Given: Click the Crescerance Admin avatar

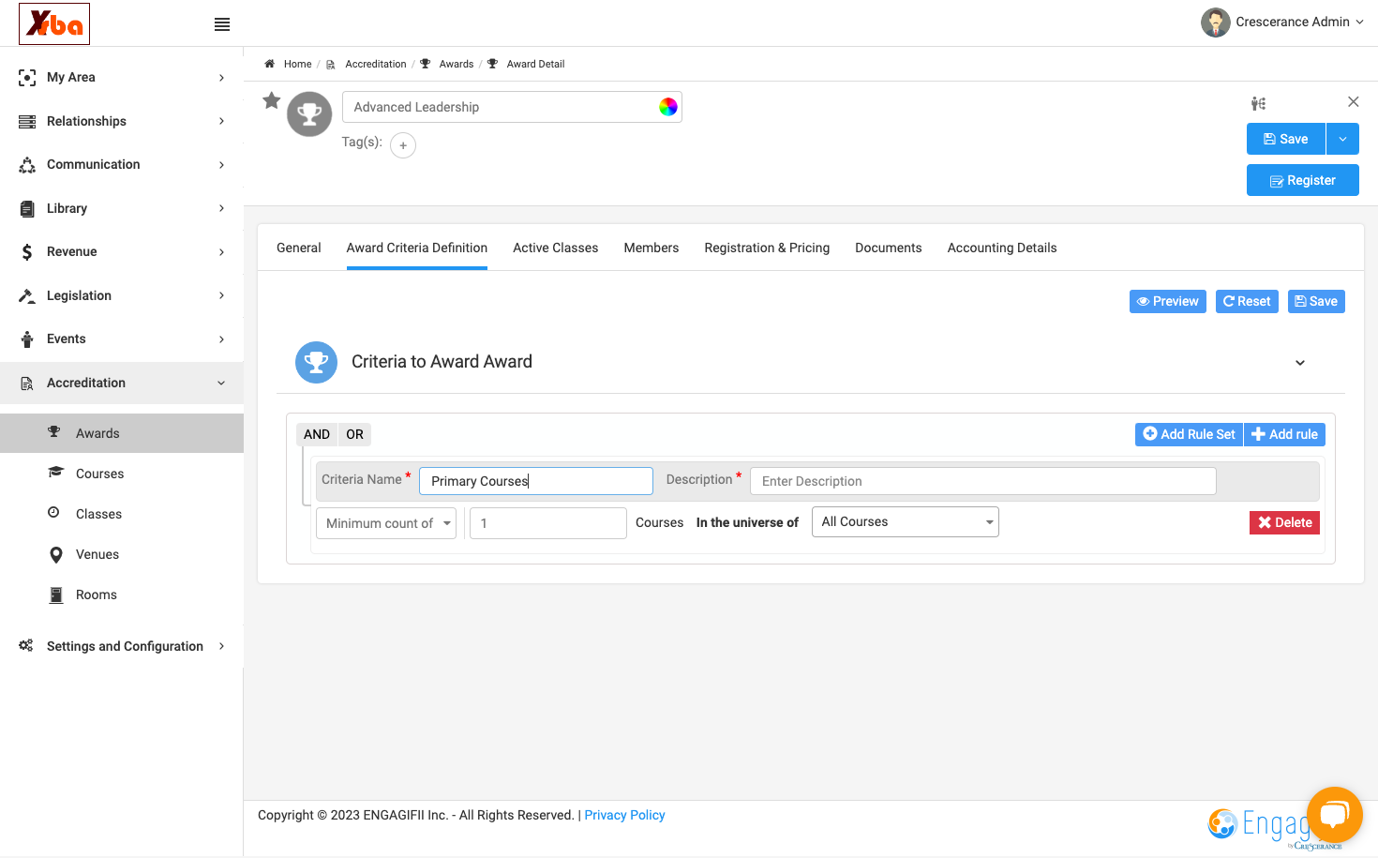Looking at the screenshot, I should coord(1216,23).
